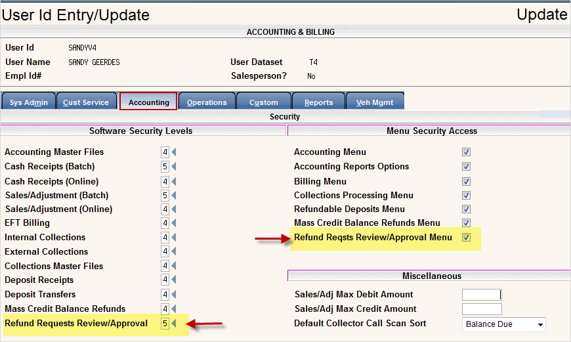571x342 pixels.
Task: Open lookup arrow for EFT Billing
Action: point(174,223)
